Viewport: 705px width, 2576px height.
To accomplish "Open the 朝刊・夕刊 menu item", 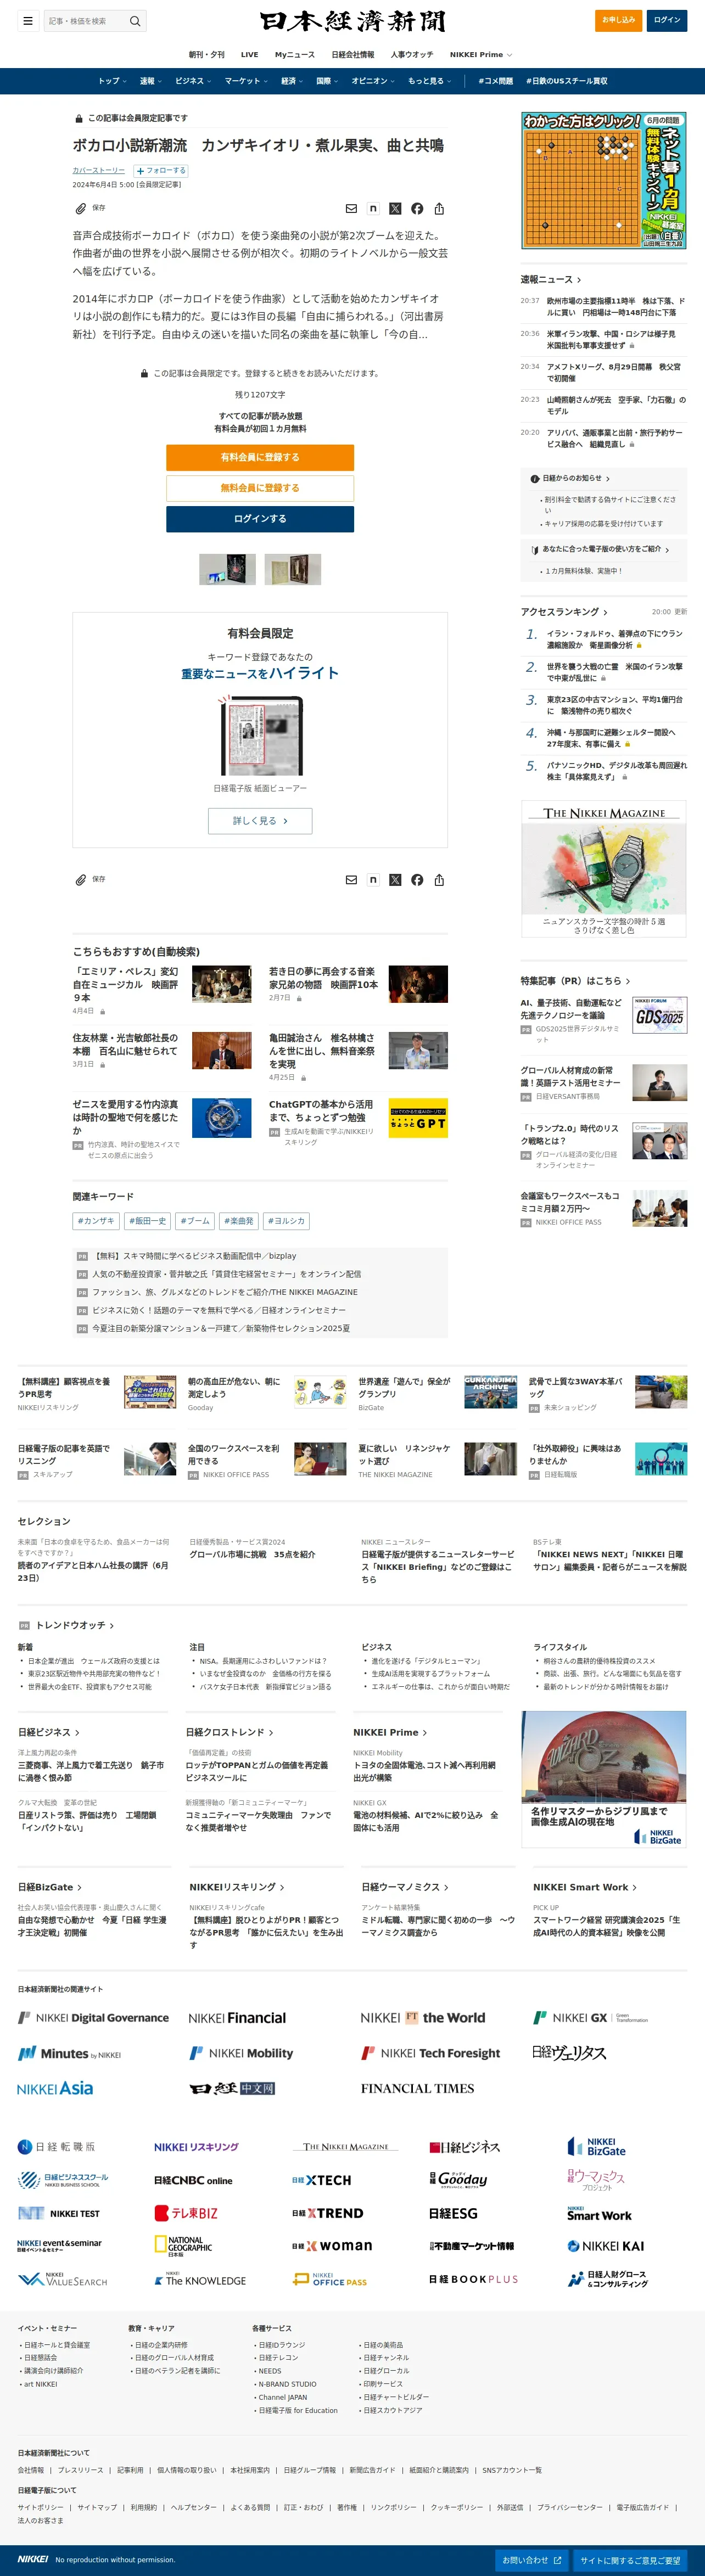I will [207, 55].
